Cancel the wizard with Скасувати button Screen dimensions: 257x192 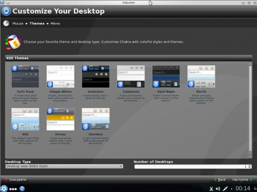pyautogui.click(x=15, y=179)
